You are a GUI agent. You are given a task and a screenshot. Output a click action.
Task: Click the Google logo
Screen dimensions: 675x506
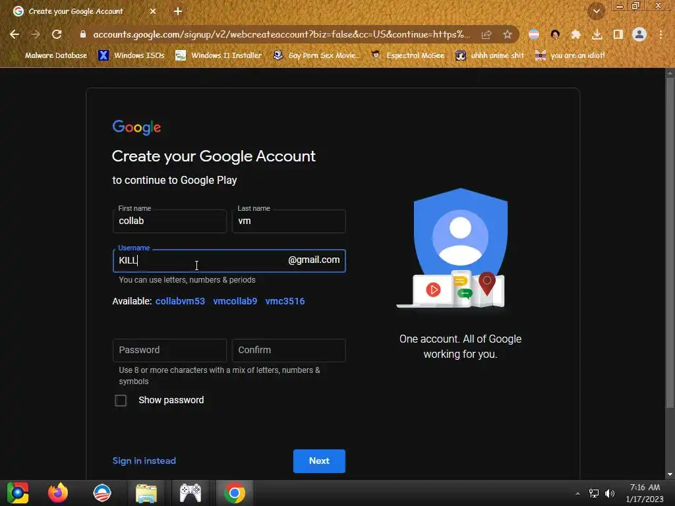[x=136, y=127]
